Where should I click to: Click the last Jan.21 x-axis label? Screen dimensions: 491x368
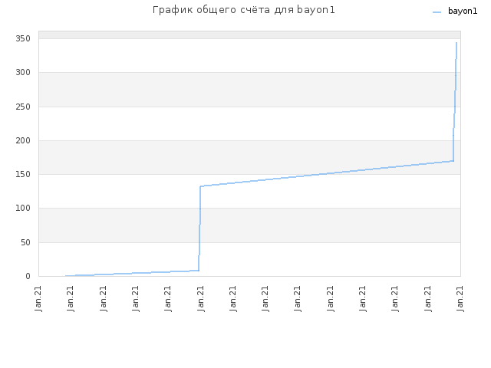tap(460, 298)
